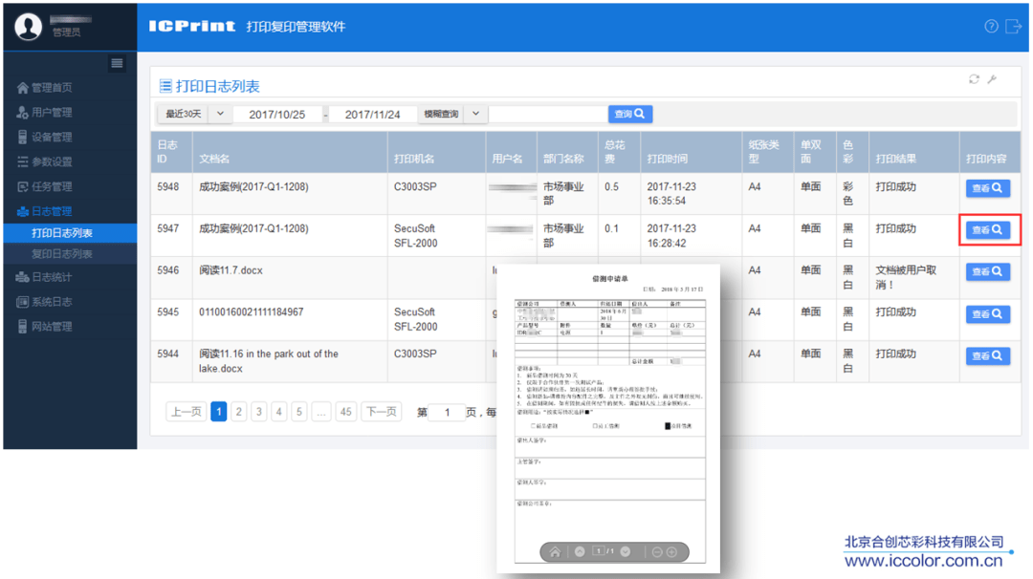Click the help question mark icon

pyautogui.click(x=991, y=26)
